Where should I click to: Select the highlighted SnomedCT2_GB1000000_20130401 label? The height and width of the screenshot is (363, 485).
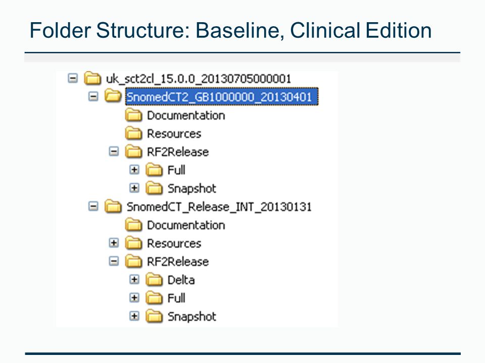click(x=222, y=97)
